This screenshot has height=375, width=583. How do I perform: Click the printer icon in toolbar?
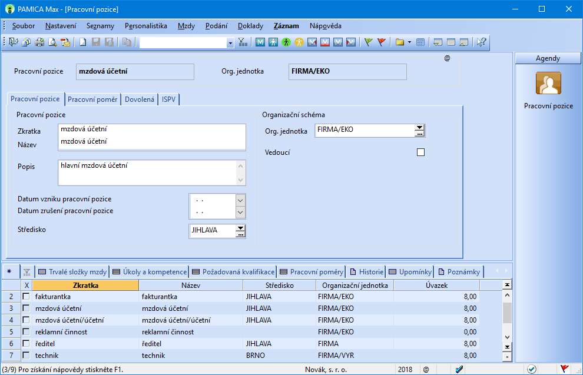[39, 42]
